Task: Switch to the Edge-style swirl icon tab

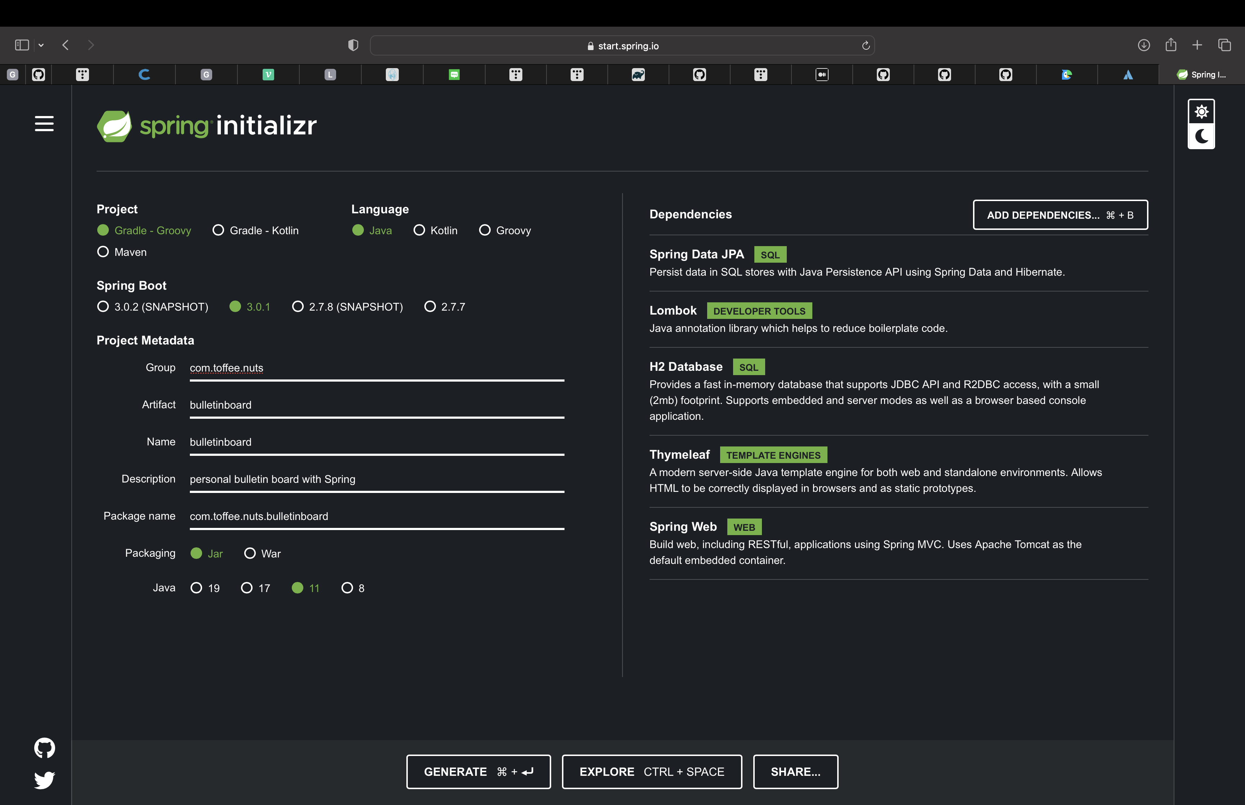Action: pyautogui.click(x=1067, y=75)
